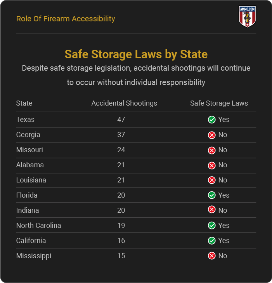The image size is (272, 283).
Task: Click the 47 shootings value for Texas
Action: coord(121,120)
